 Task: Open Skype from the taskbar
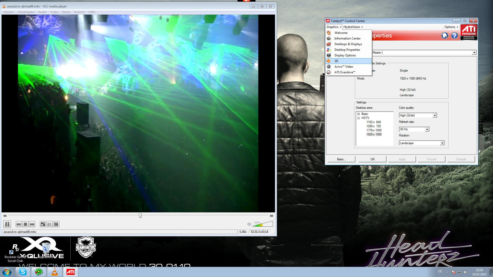click(x=23, y=272)
